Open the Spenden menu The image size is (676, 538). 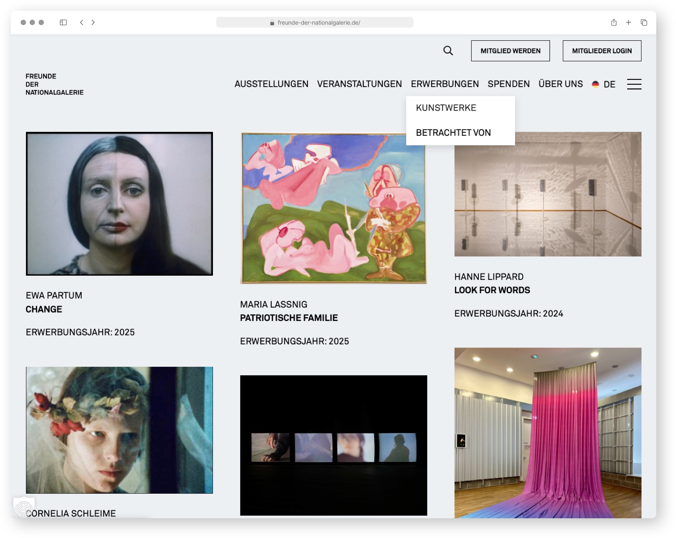tap(509, 84)
